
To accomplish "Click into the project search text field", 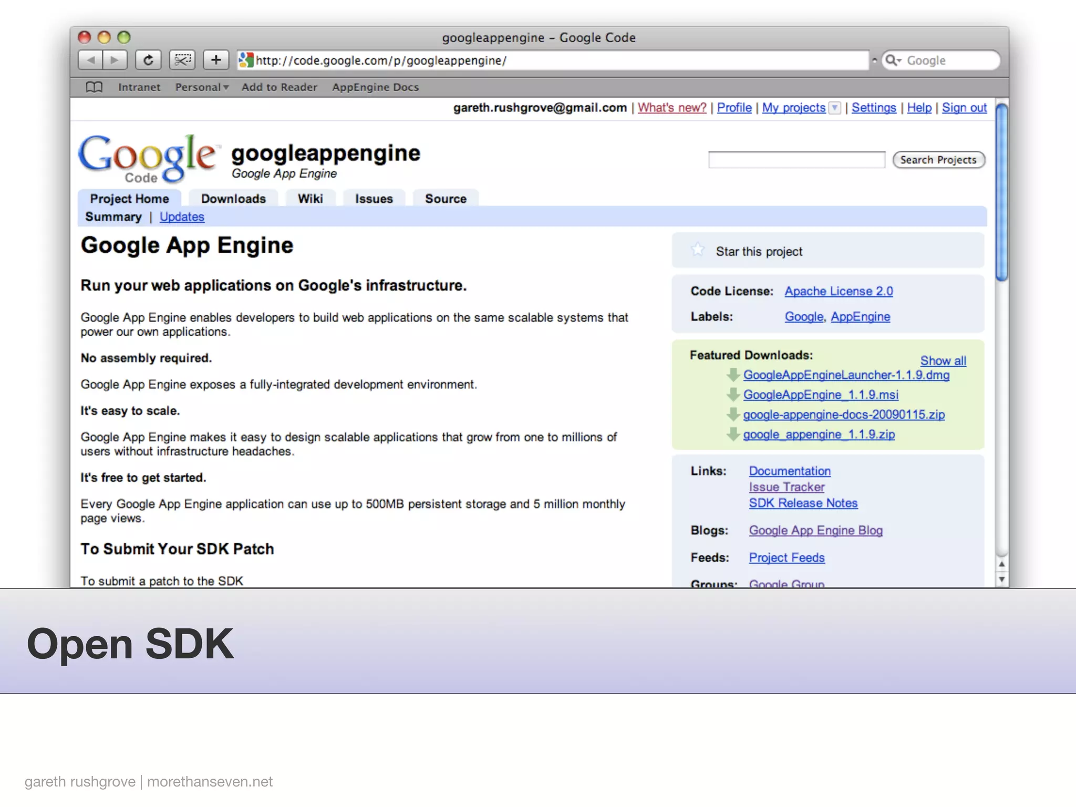I will (796, 160).
